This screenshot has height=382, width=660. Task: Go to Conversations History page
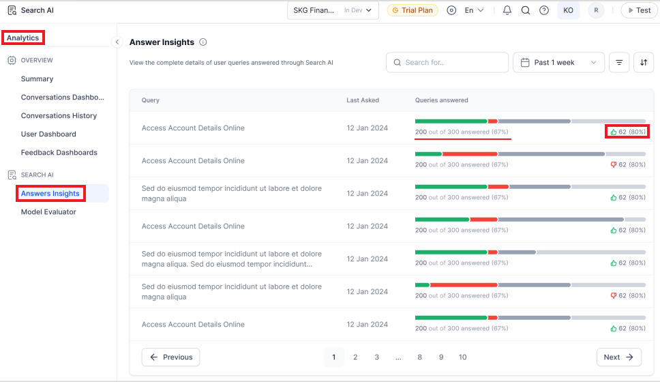(x=59, y=116)
